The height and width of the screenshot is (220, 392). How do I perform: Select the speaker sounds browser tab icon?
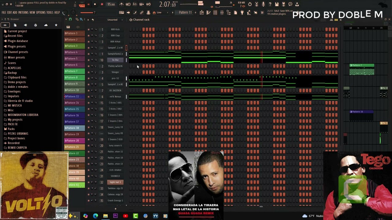[x=25, y=25]
